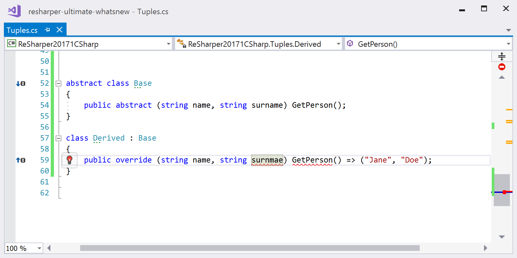The image size is (517, 258).
Task: Click the override keyword on line 59
Action: point(134,160)
